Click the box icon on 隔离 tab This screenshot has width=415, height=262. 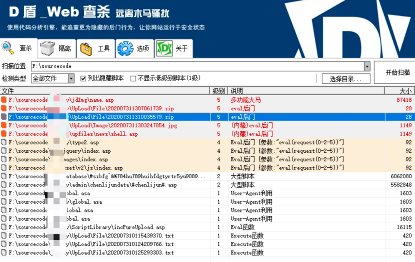47,48
